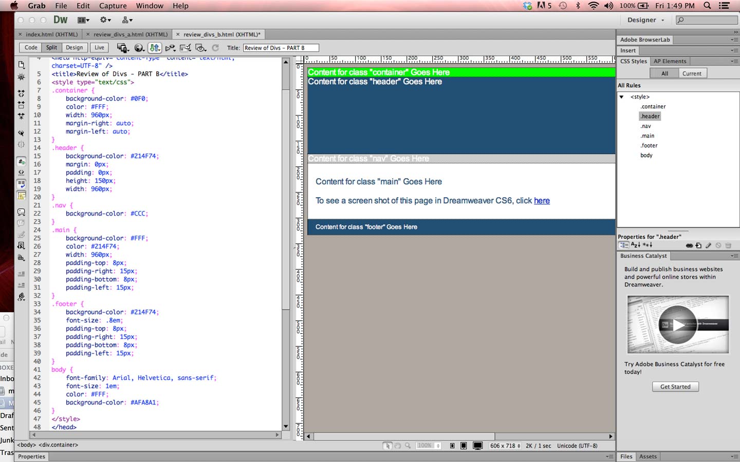Click the Visual Aids eye icon
The width and height of the screenshot is (740, 462).
(x=200, y=48)
